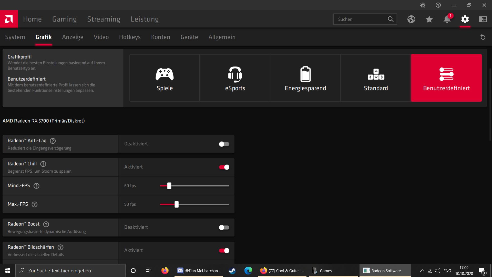Switch off Radeon Bildschärfen toggle
The width and height of the screenshot is (492, 277).
pos(224,251)
